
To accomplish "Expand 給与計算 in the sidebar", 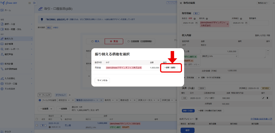I will pyautogui.click(x=17, y=64).
